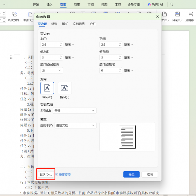Click the WPS AI button
Viewport: 196px width, 196px height.
pos(155,5)
